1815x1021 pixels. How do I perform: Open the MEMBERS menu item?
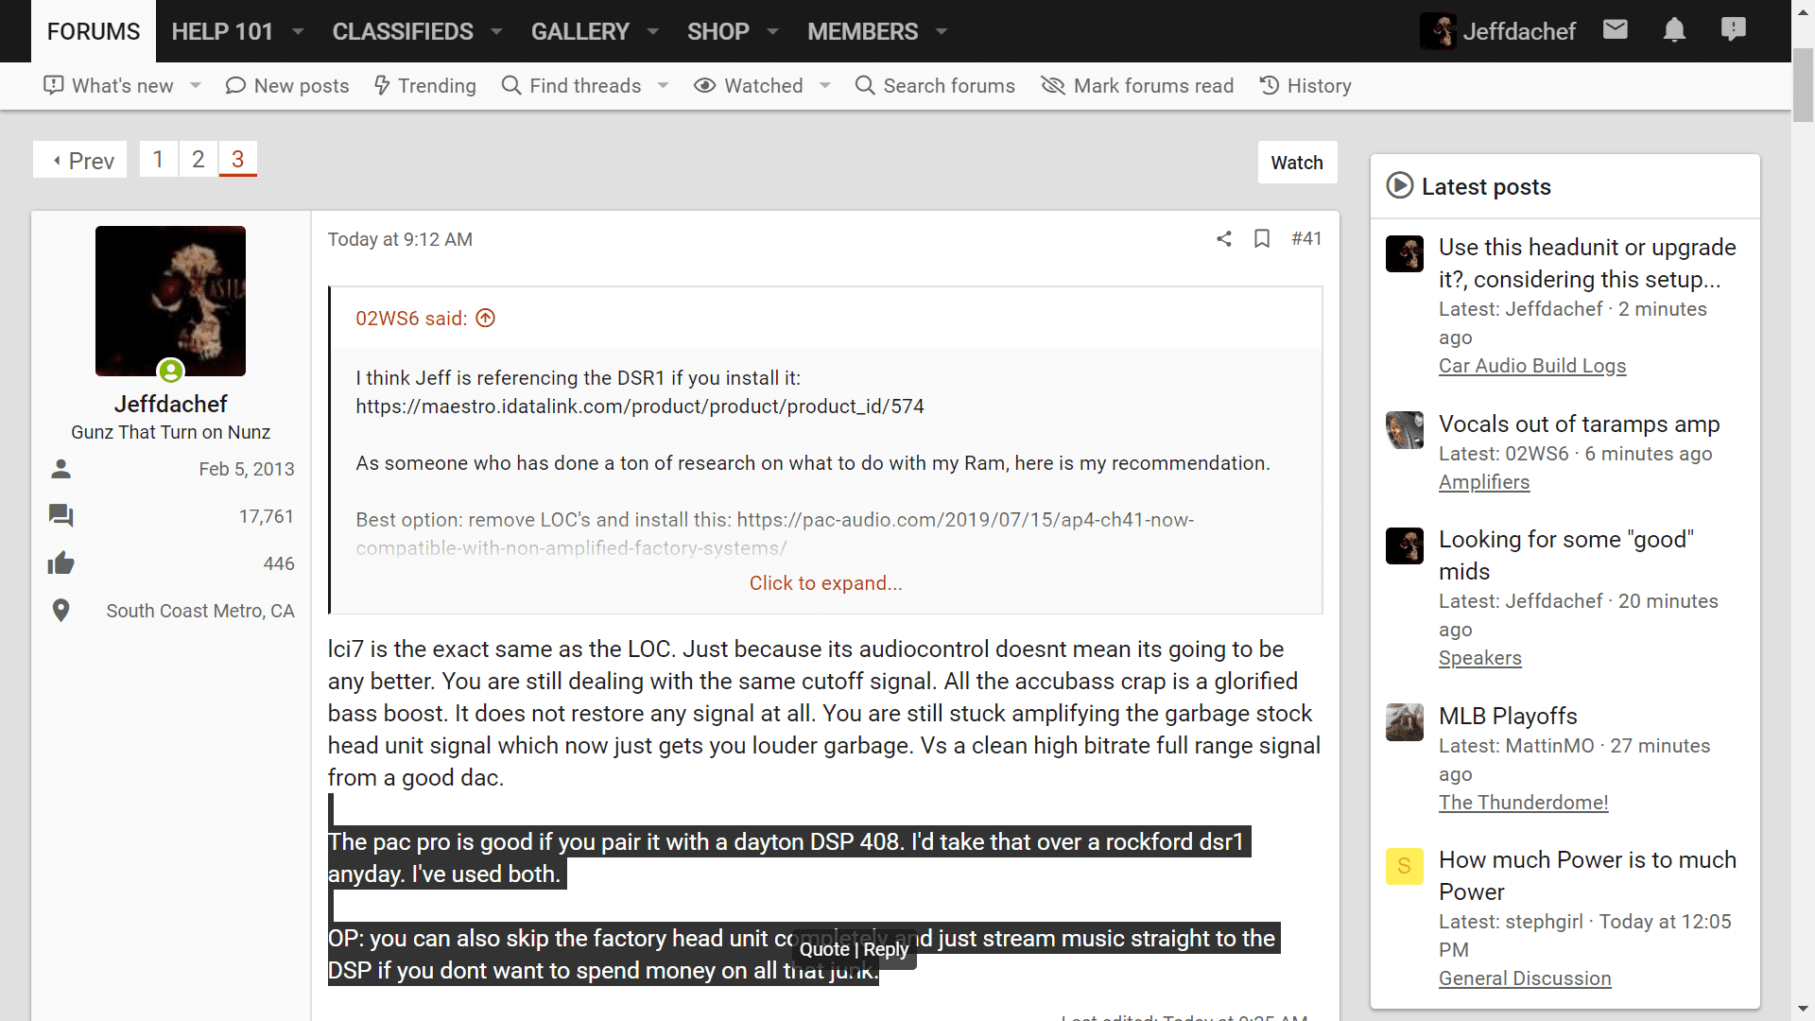click(863, 31)
